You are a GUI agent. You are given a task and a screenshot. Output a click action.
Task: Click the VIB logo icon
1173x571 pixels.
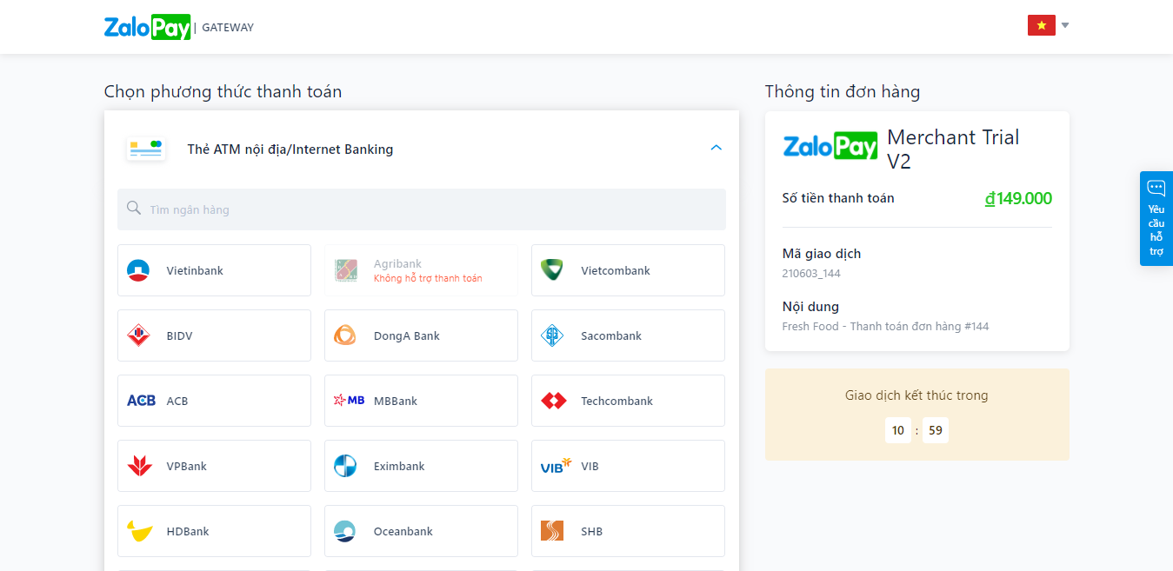[556, 466]
